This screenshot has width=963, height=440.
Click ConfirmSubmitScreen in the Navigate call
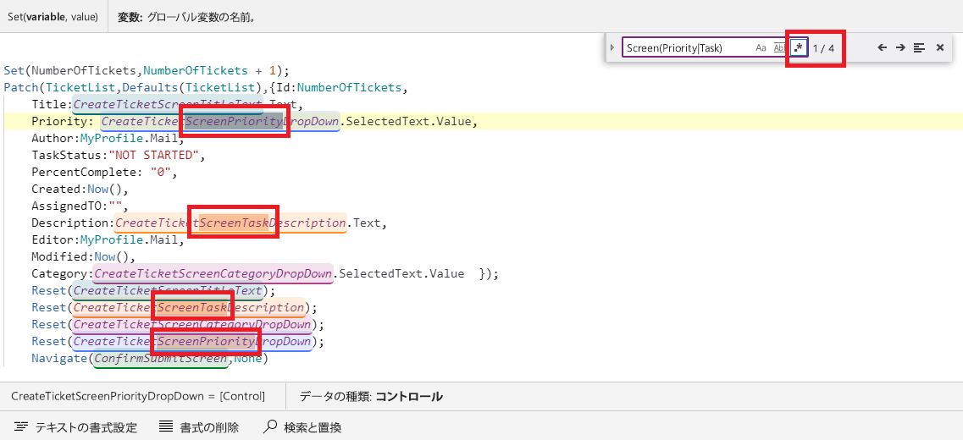(x=160, y=359)
